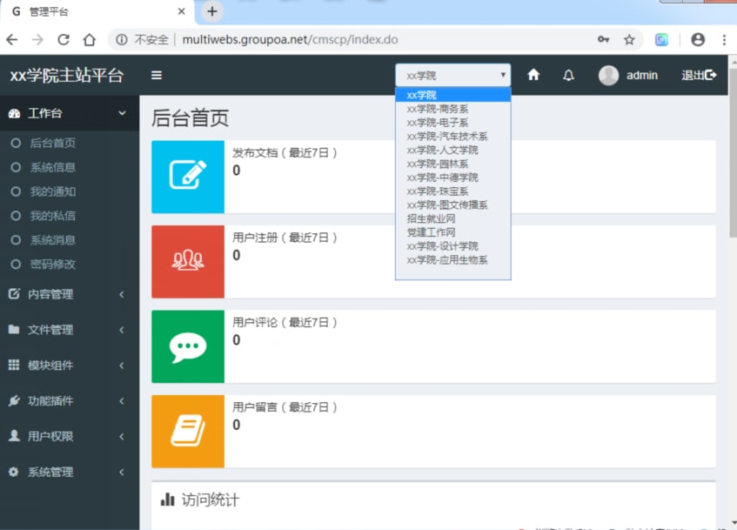Click the hamburger menu toggle icon
The height and width of the screenshot is (530, 737).
pyautogui.click(x=157, y=76)
